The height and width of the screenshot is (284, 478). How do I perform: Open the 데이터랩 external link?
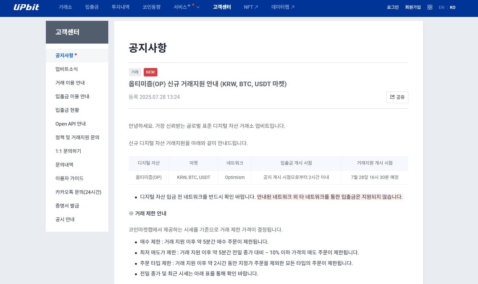coord(283,7)
